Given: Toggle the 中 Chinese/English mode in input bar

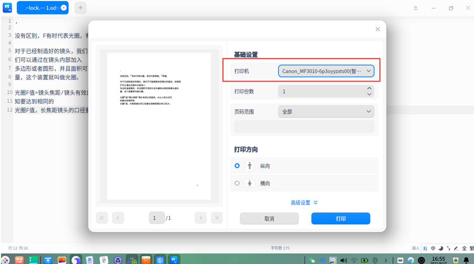Looking at the screenshot, I should (x=433, y=248).
